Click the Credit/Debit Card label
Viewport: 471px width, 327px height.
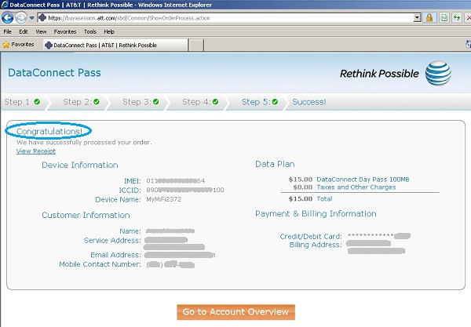(x=311, y=236)
